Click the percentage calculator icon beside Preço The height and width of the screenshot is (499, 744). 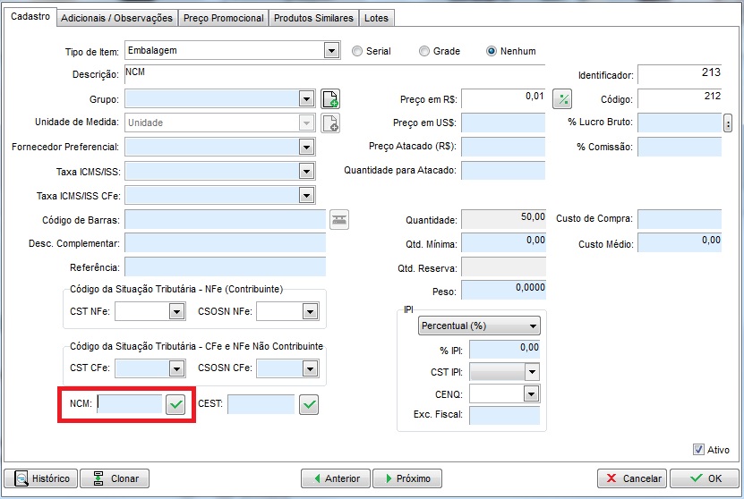coord(562,99)
